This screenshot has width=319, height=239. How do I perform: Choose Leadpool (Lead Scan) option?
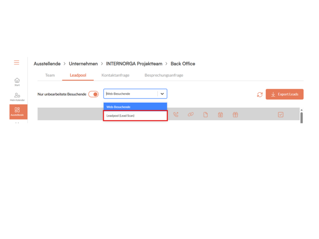135,116
